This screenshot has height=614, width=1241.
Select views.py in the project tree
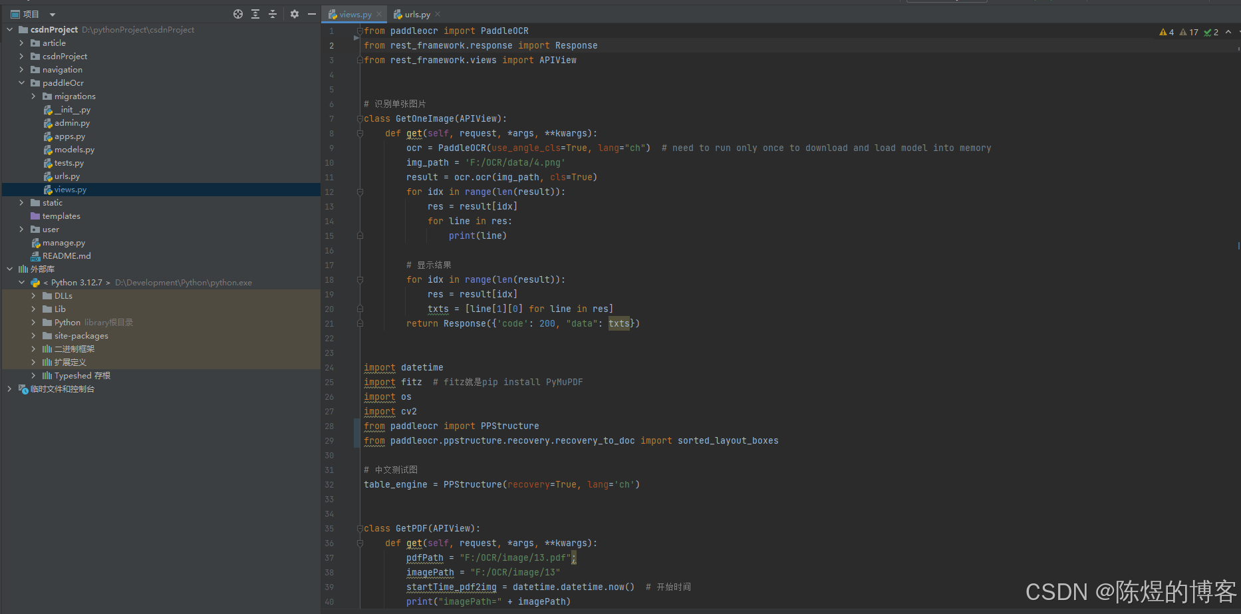65,190
